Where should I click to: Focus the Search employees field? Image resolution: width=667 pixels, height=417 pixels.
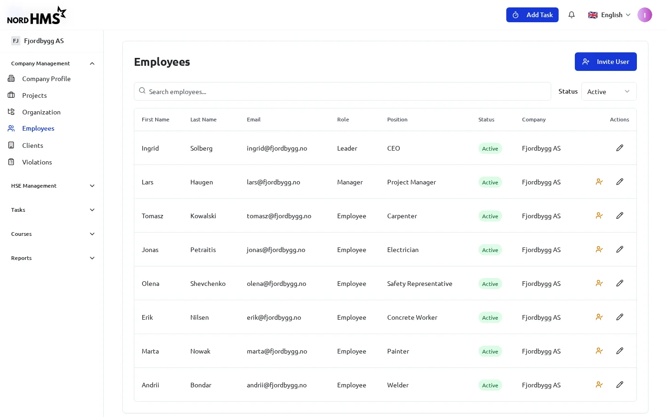coord(342,91)
